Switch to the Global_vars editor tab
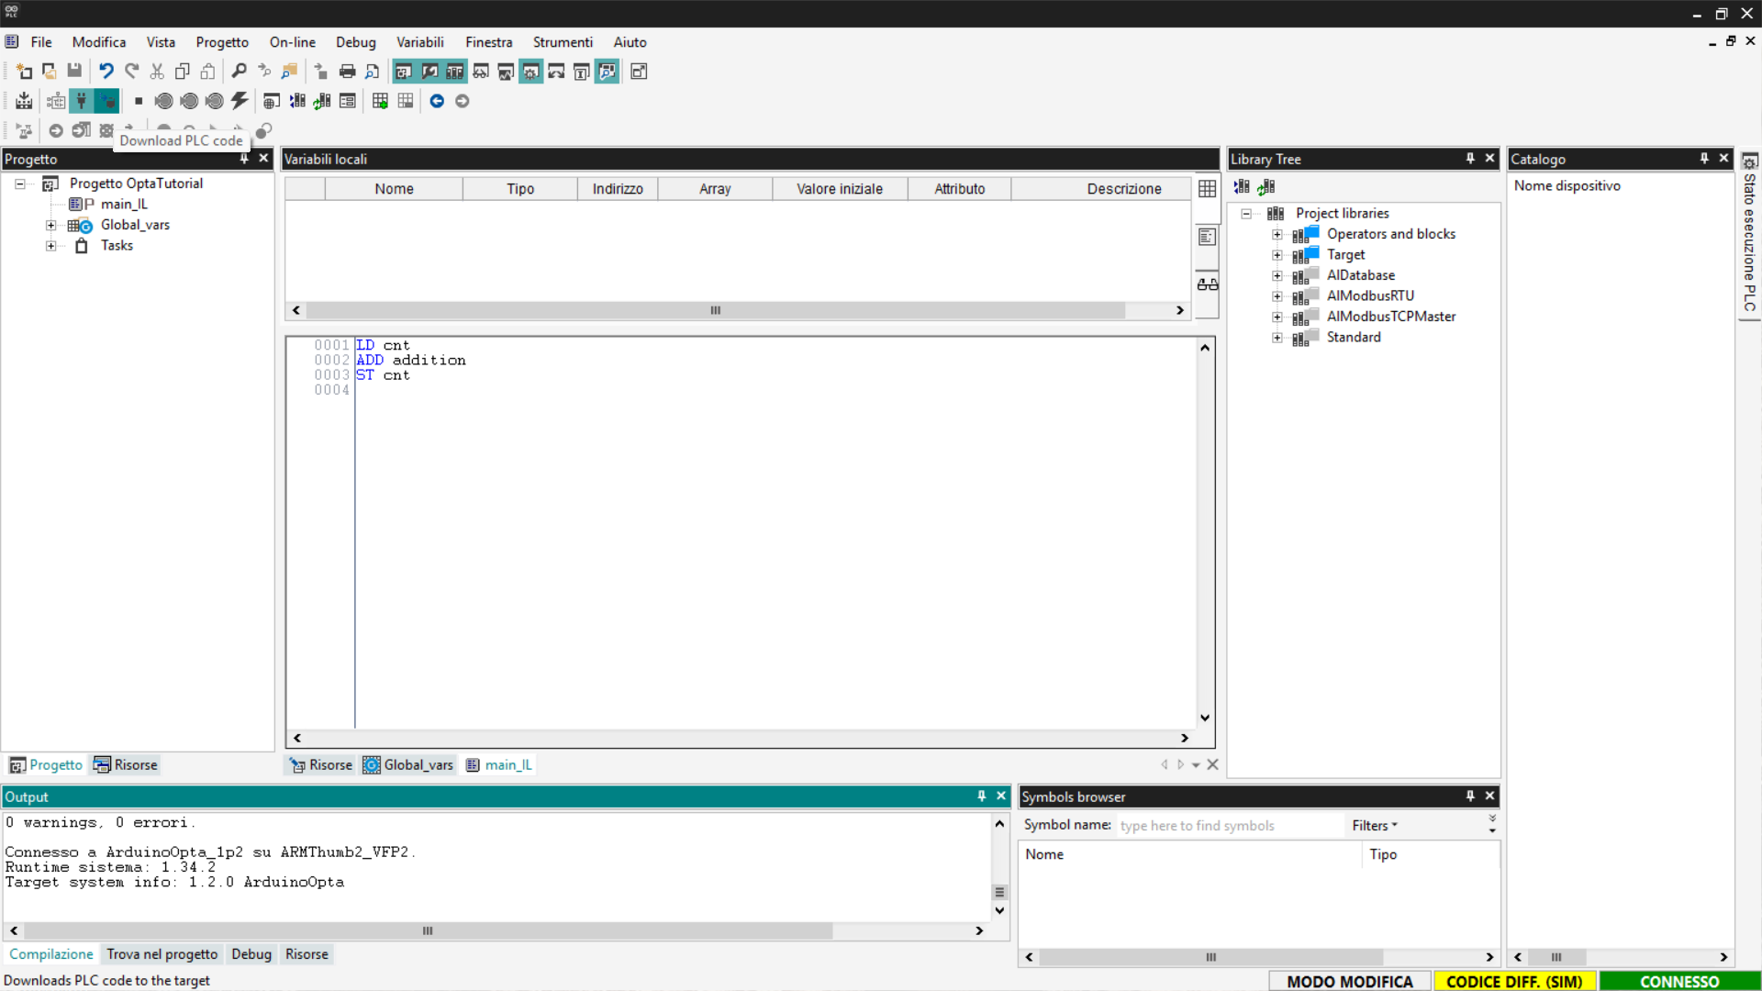 pos(409,765)
